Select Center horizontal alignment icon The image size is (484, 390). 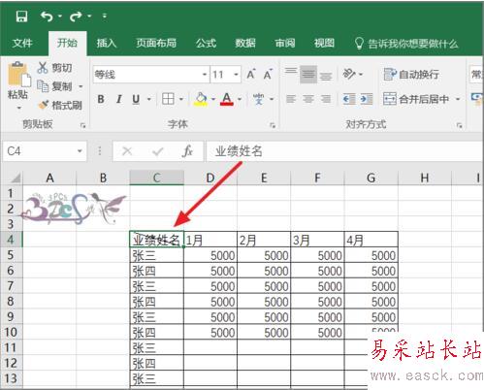tap(308, 99)
